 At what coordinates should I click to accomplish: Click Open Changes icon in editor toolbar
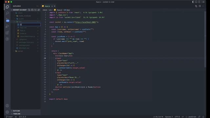pyautogui.click(x=196, y=6)
